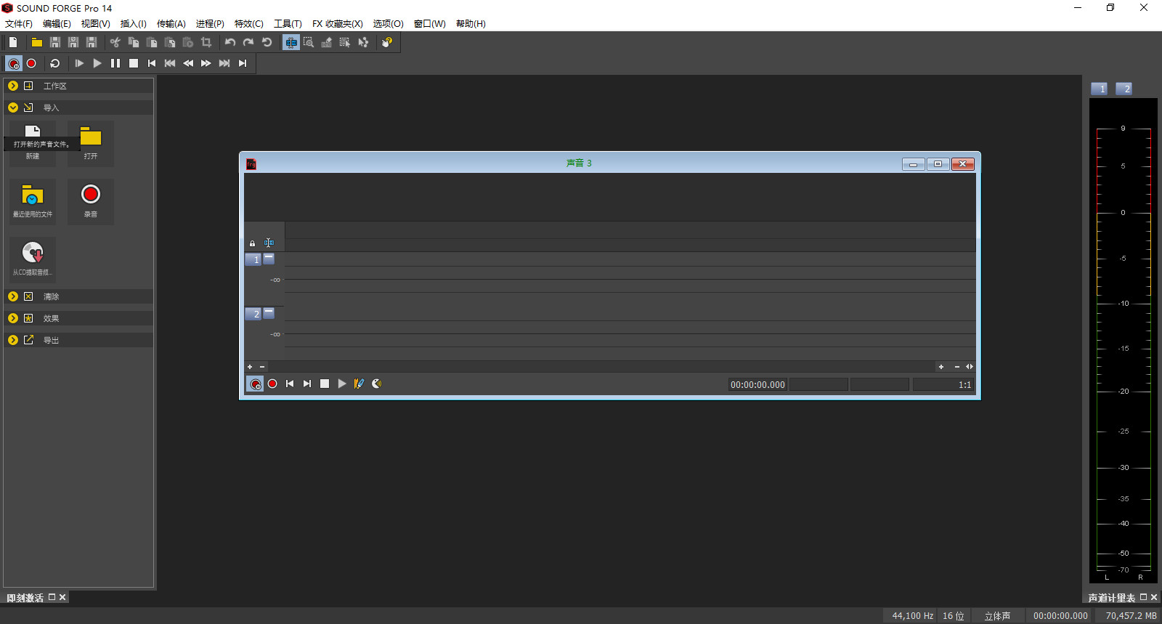Image resolution: width=1162 pixels, height=624 pixels.
Task: Select channel 2 in the 声音 3 window
Action: 253,314
